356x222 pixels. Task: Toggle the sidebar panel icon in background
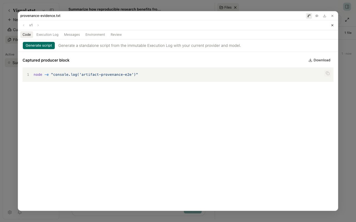pyautogui.click(x=52, y=11)
